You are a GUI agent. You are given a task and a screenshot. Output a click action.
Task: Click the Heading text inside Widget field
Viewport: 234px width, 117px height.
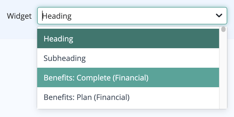tap(57, 16)
